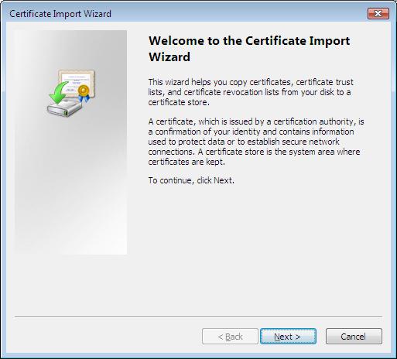Click the 'To continue, click Next.' text
Viewport: 397px width, 359px height.
[x=191, y=180]
